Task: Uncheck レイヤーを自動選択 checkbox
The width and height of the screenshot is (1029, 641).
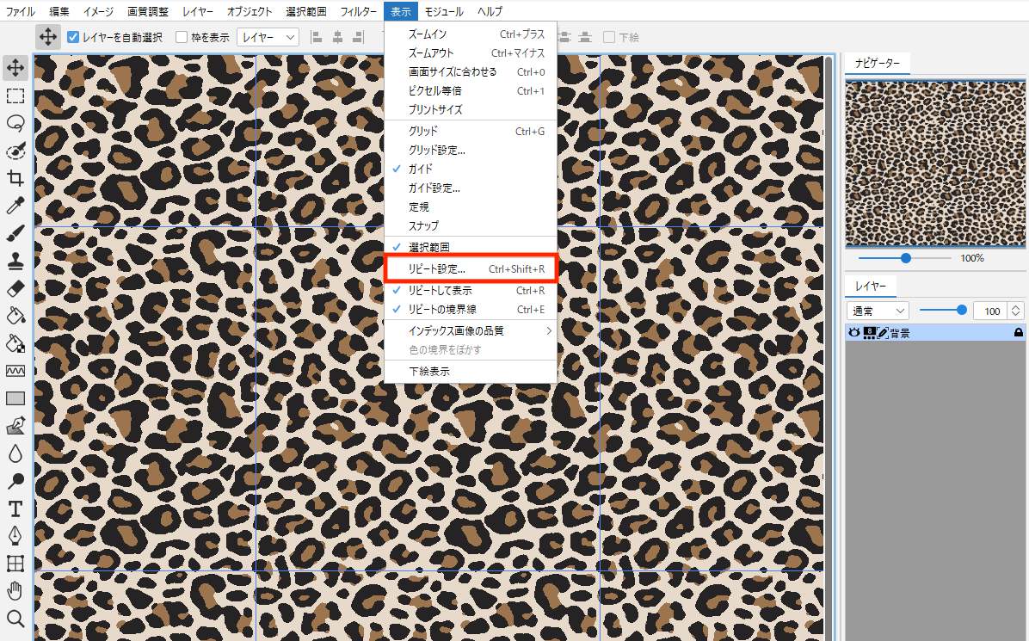Action: pos(73,37)
